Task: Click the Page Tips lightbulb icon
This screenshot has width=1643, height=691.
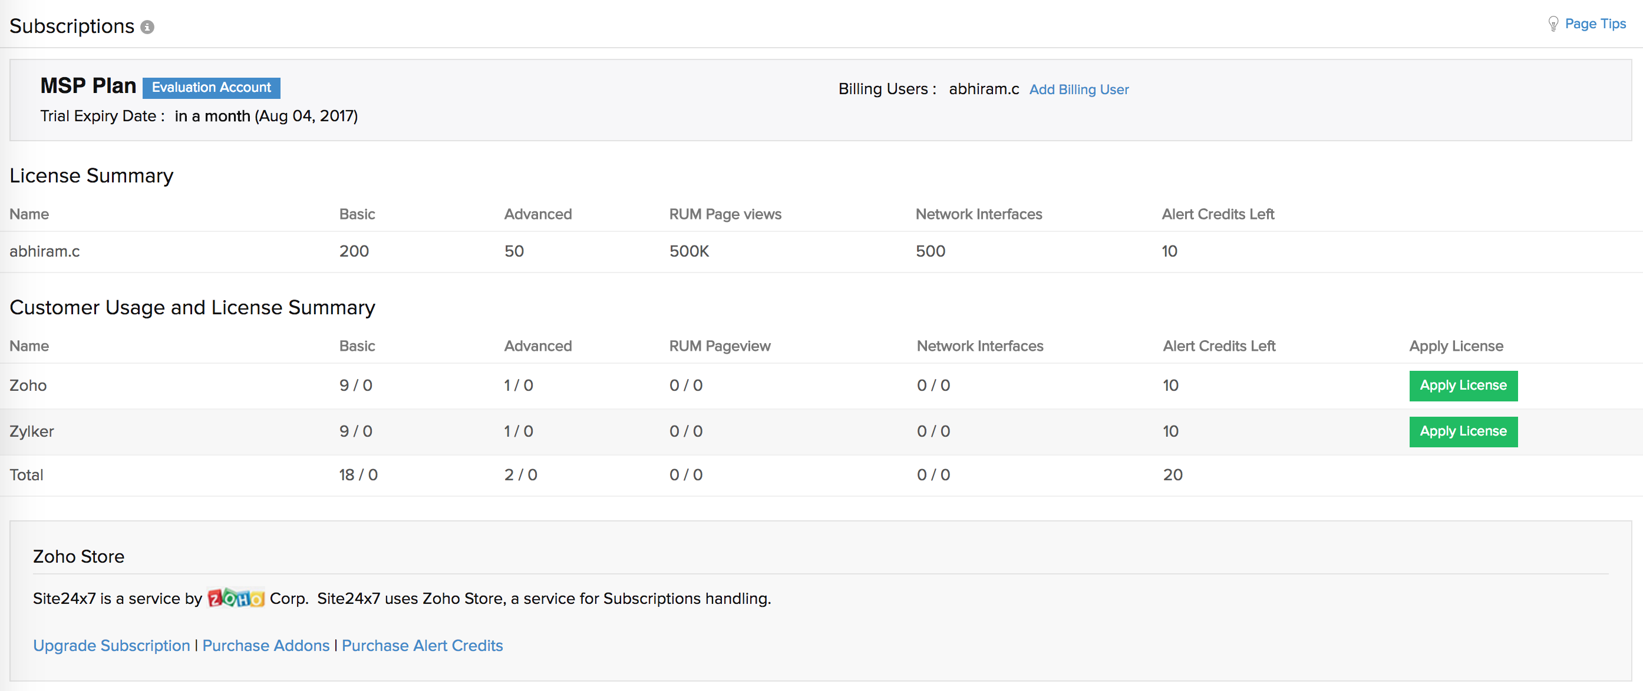Action: 1553,24
